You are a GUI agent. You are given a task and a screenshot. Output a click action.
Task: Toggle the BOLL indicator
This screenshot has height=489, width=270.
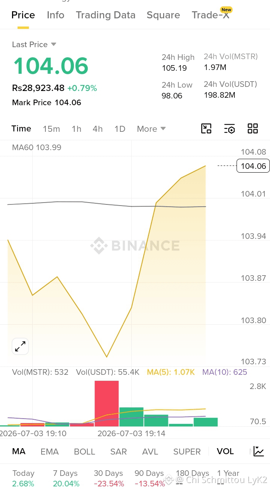pyautogui.click(x=84, y=452)
